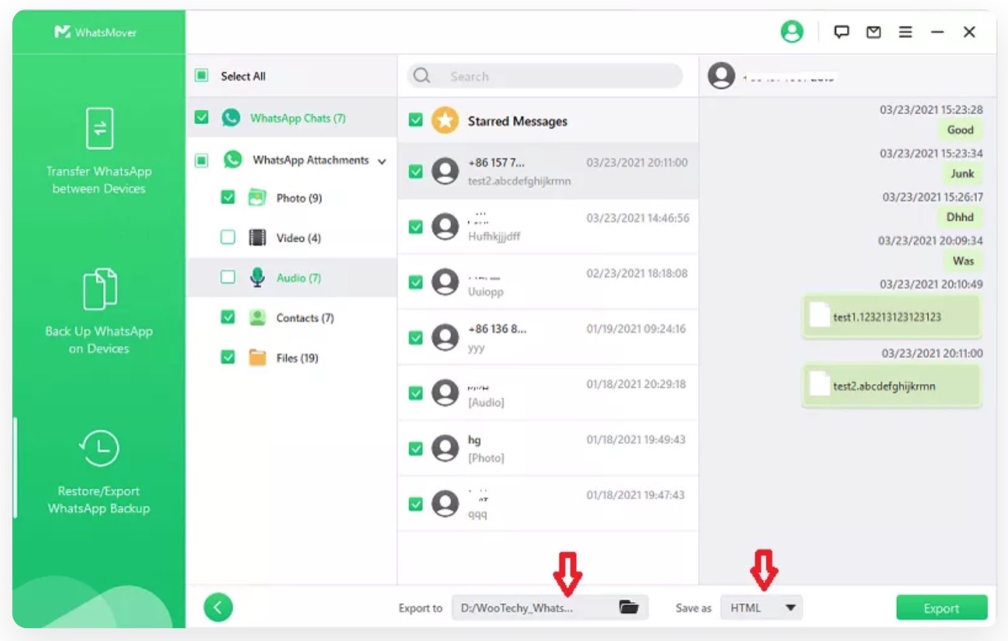This screenshot has width=1008, height=641.
Task: Click the 'Was' message bubble
Action: (x=963, y=260)
